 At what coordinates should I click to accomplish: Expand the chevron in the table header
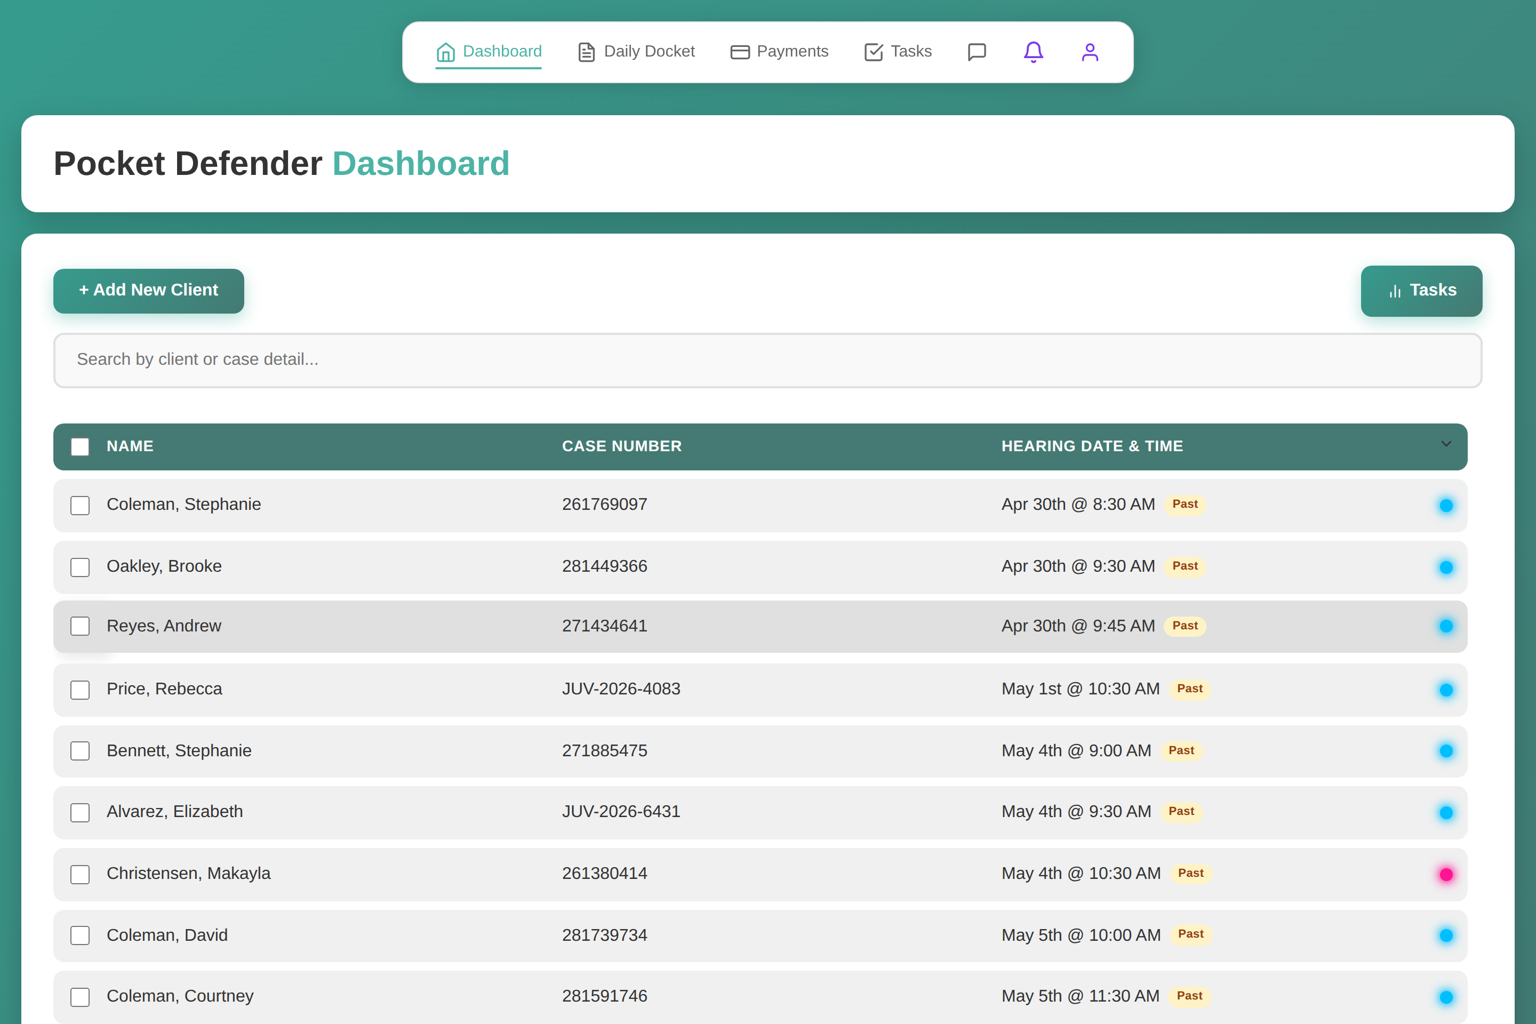click(x=1446, y=444)
